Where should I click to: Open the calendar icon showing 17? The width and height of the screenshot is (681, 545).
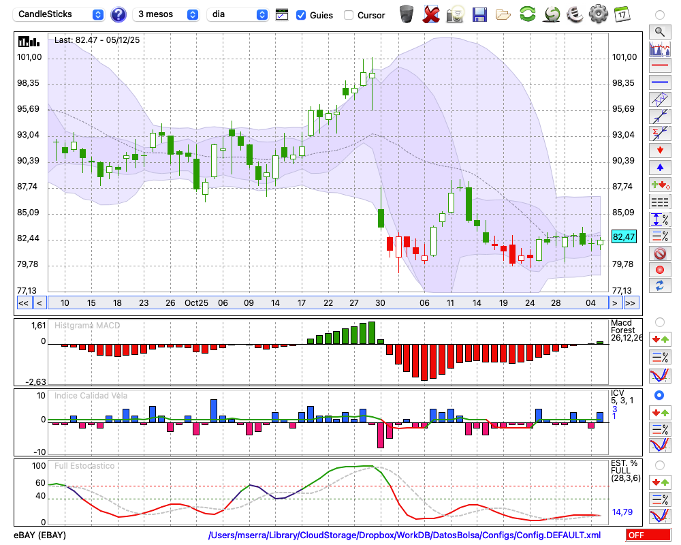[x=622, y=14]
